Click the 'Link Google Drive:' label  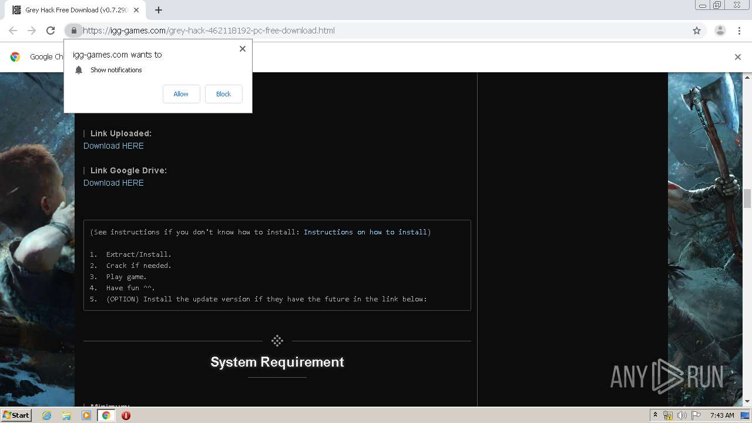click(x=129, y=170)
